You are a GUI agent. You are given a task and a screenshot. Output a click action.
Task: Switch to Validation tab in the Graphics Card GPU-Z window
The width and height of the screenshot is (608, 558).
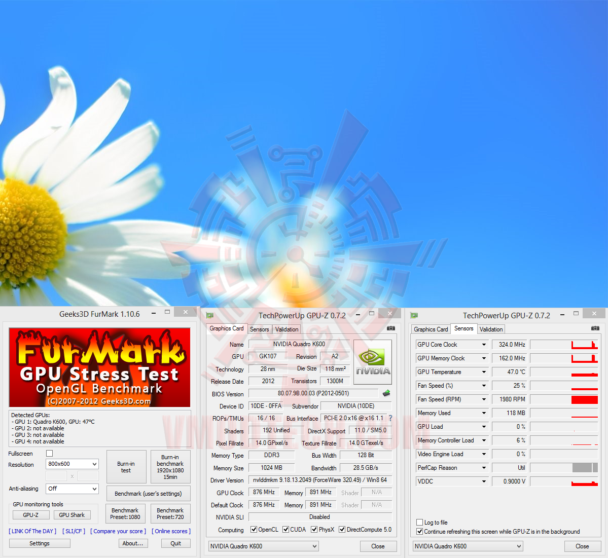click(287, 329)
